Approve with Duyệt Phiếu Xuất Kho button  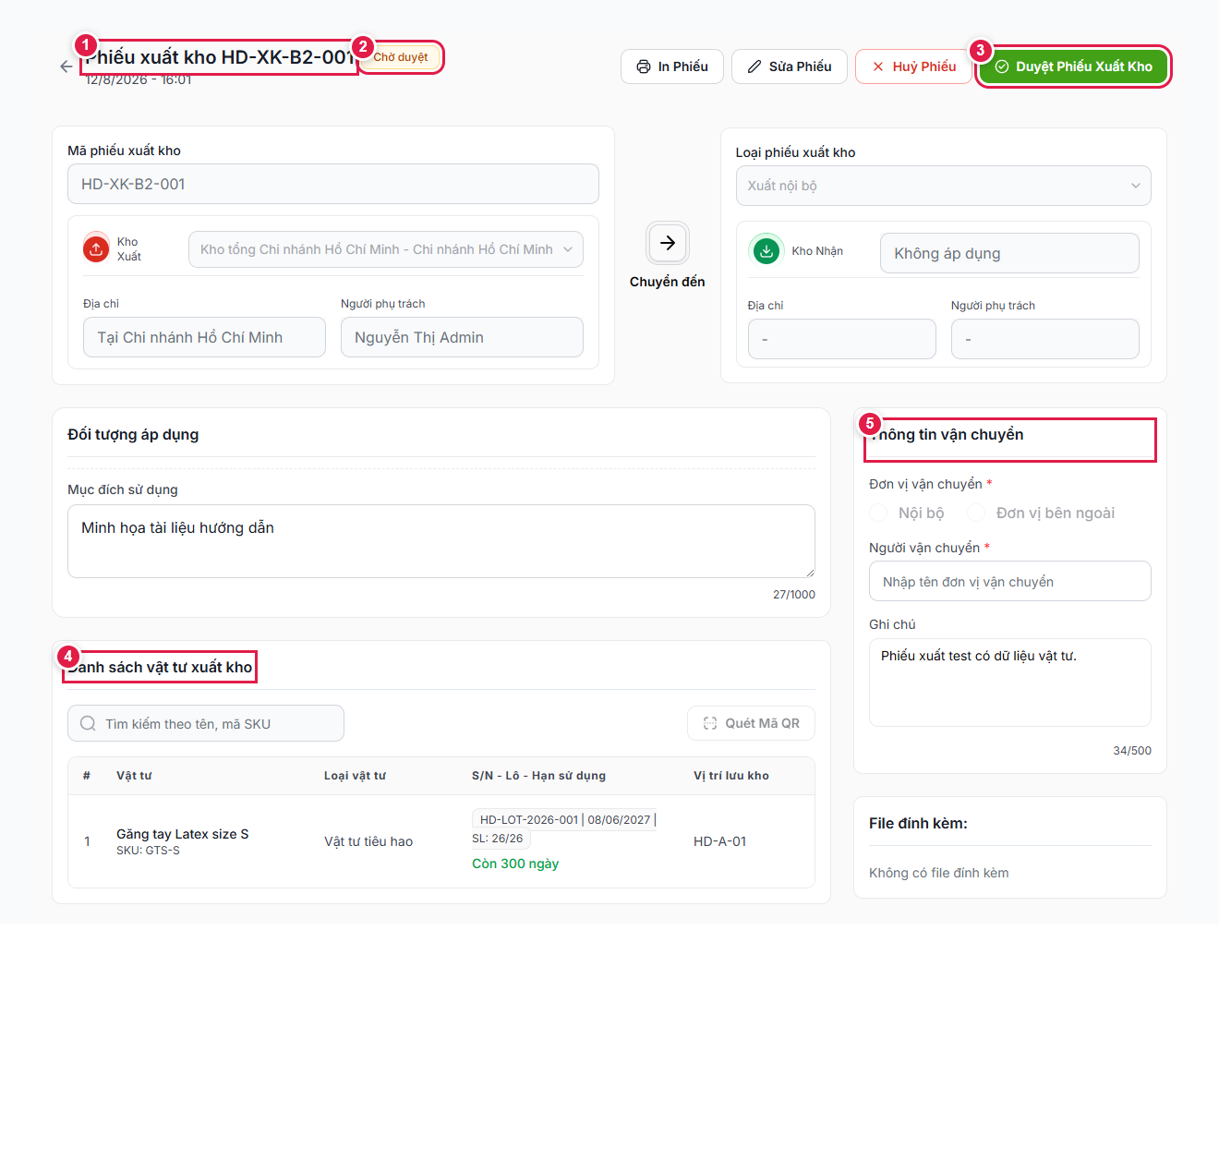click(x=1073, y=66)
